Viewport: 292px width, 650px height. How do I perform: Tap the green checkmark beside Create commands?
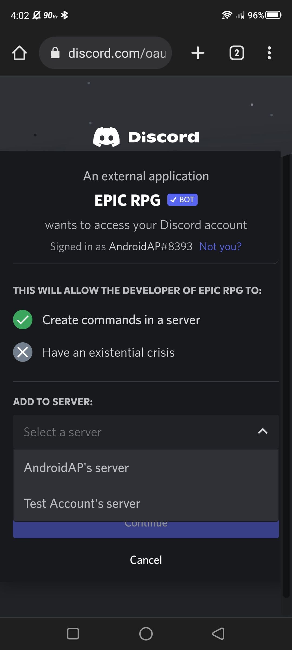(x=23, y=320)
